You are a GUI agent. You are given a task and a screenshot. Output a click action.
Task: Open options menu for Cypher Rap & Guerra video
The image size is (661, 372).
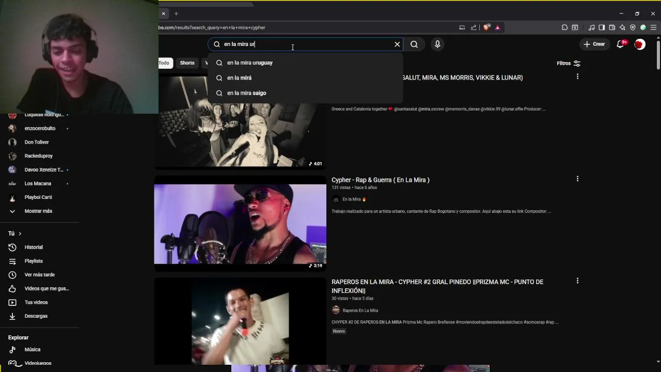(x=577, y=179)
